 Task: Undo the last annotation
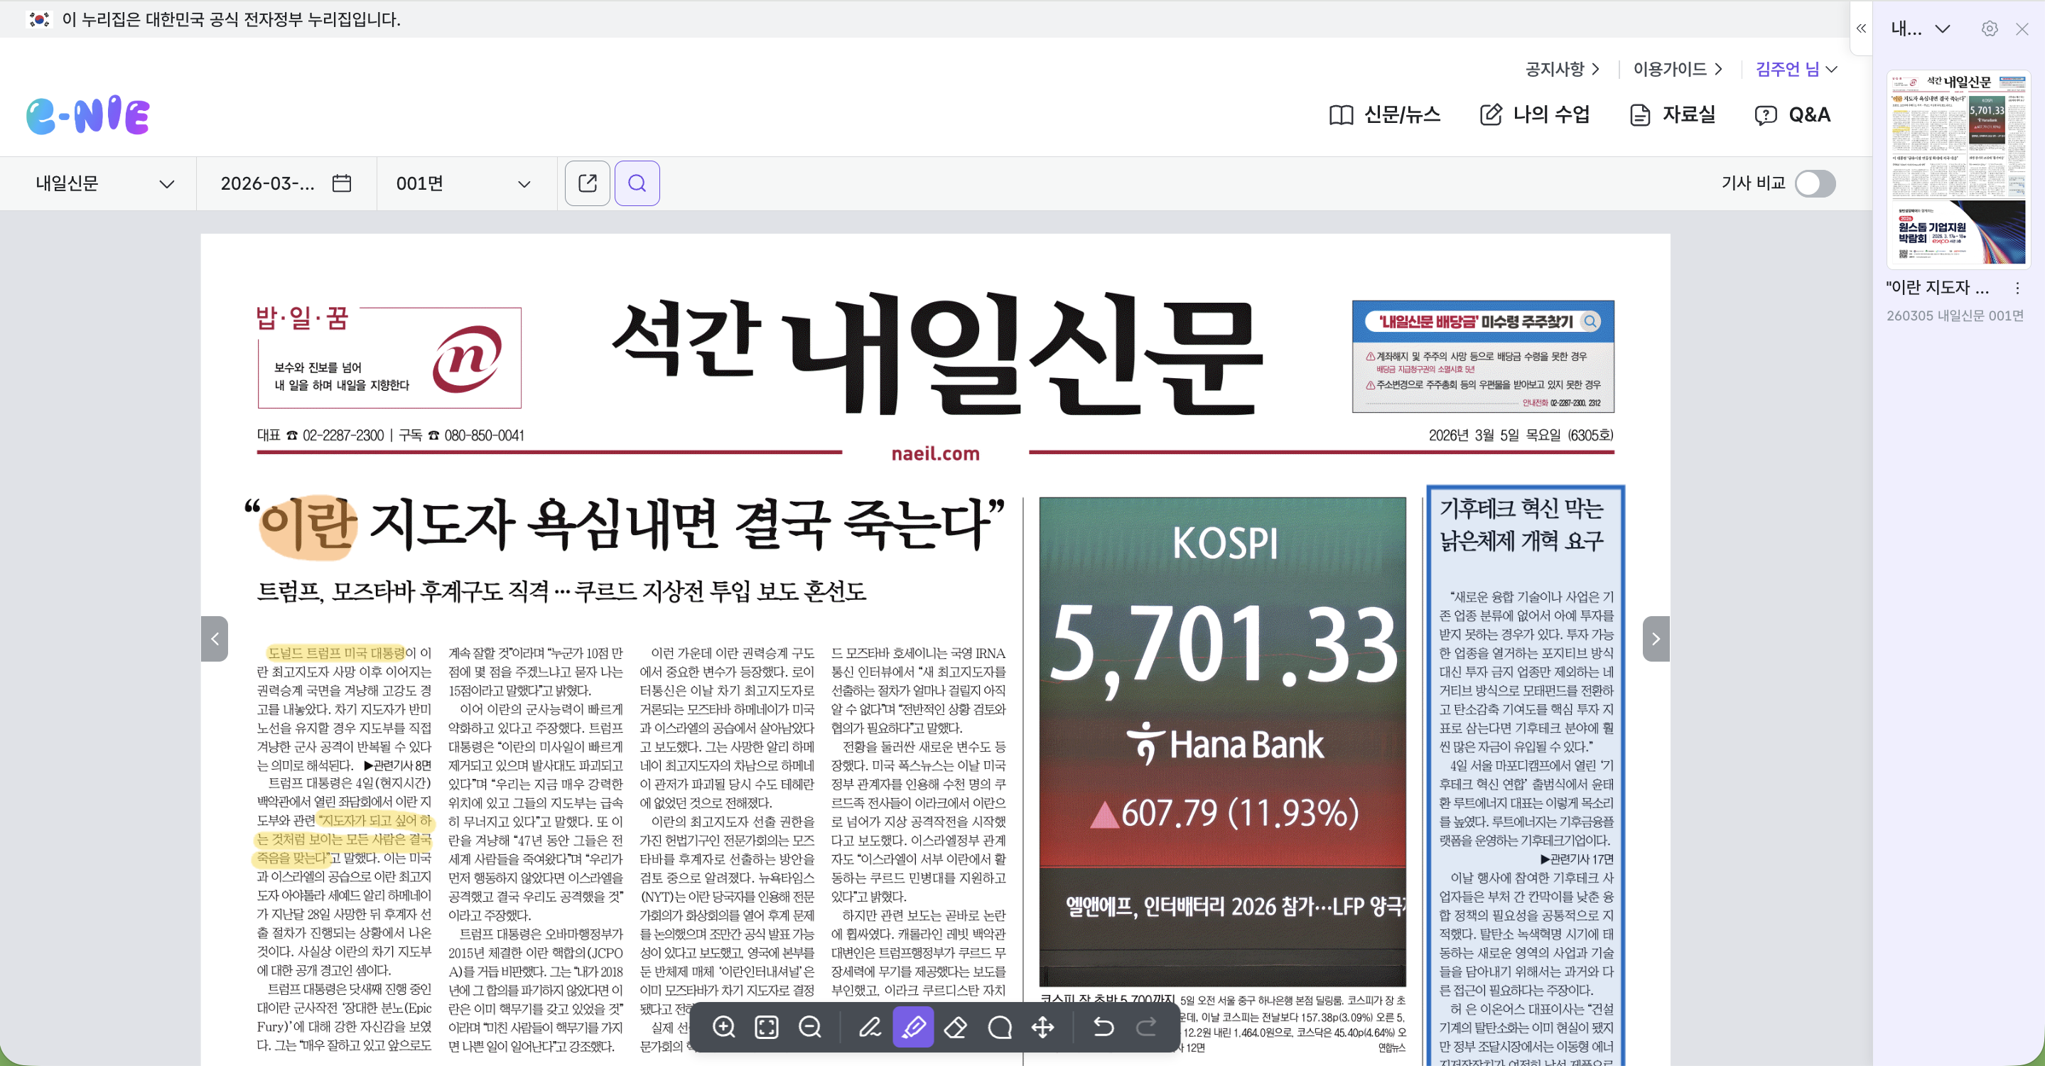[1103, 1027]
